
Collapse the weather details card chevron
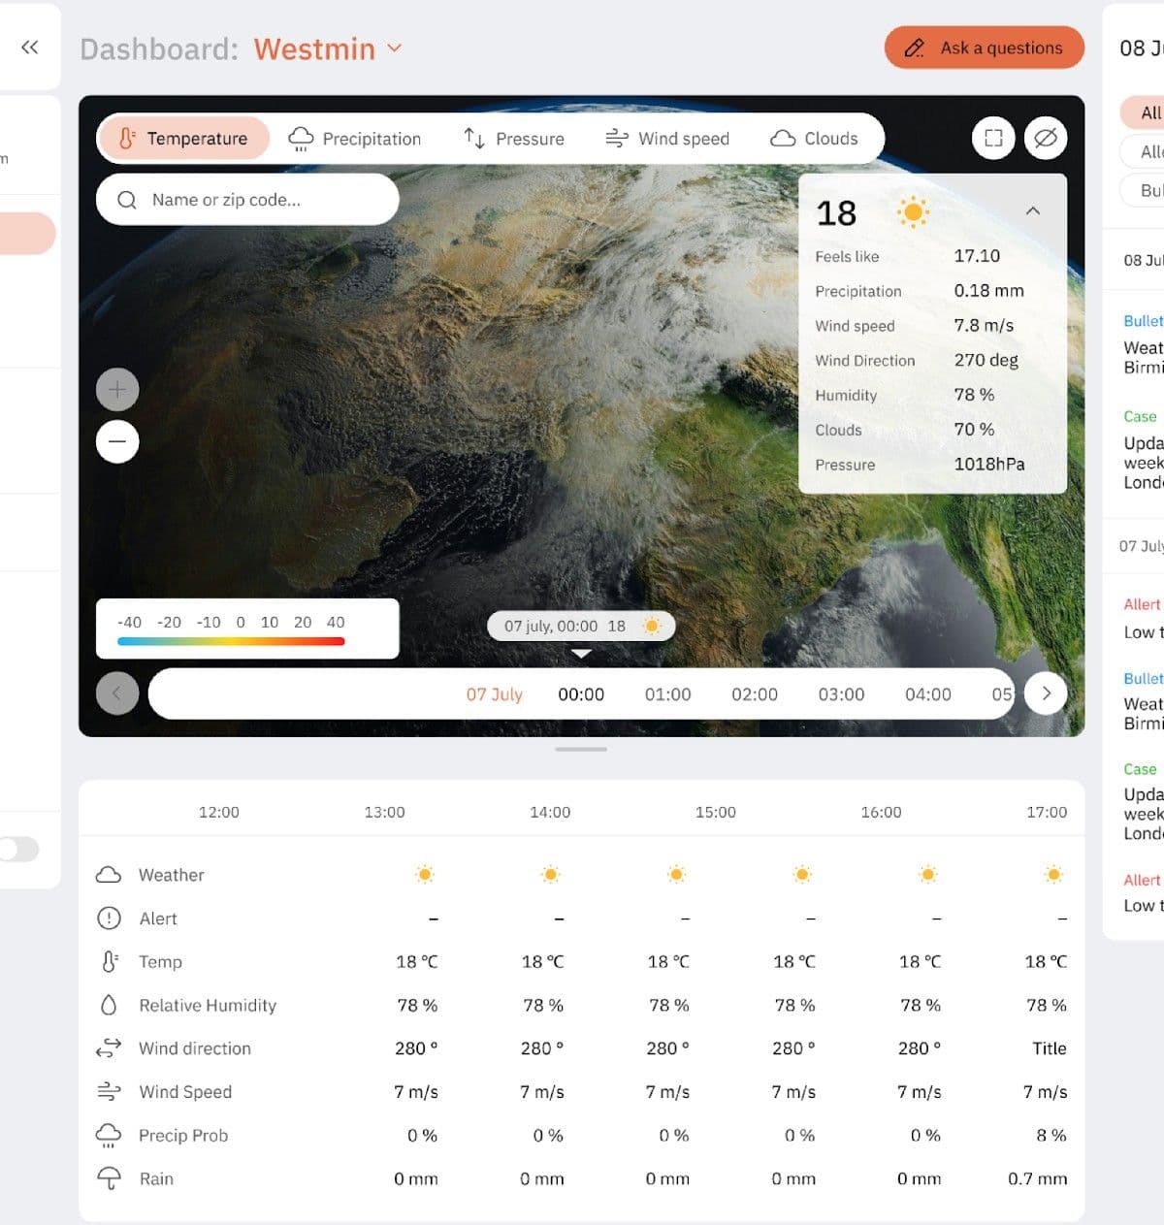point(1033,210)
